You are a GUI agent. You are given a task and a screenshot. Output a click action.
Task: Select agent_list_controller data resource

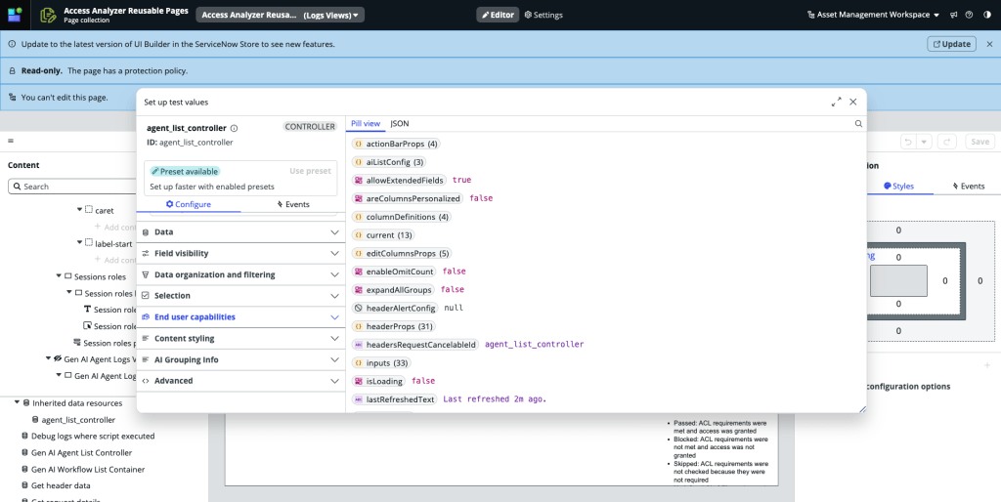pyautogui.click(x=78, y=420)
